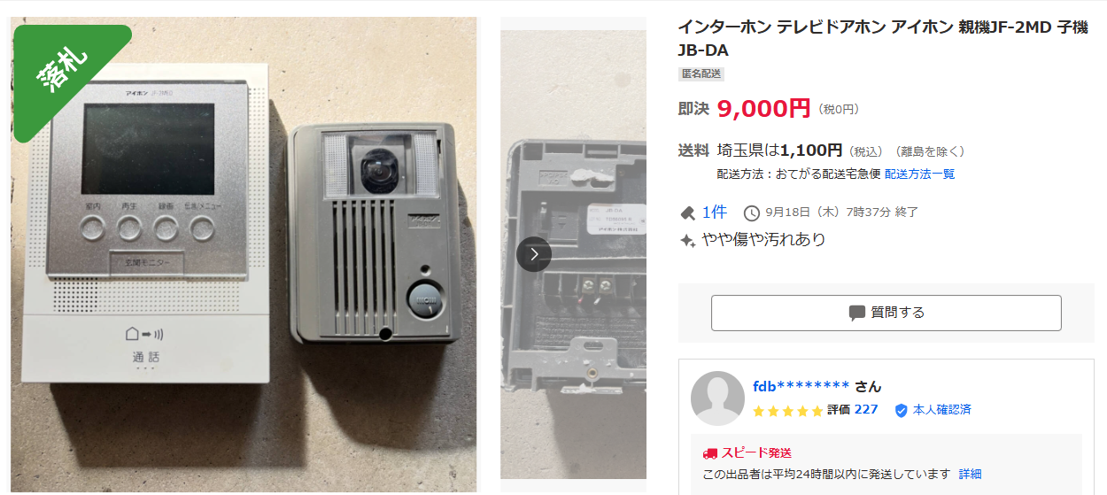This screenshot has width=1107, height=495.
Task: Click the second product photo preview
Action: (573, 254)
